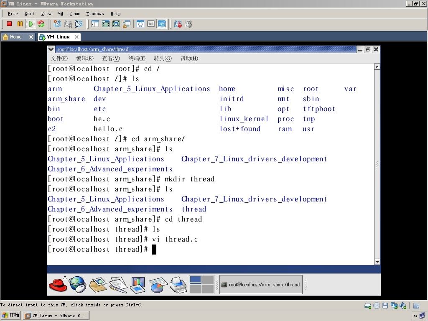This screenshot has width=428, height=321.
Task: Click the floppy drive status icon
Action: click(385, 306)
